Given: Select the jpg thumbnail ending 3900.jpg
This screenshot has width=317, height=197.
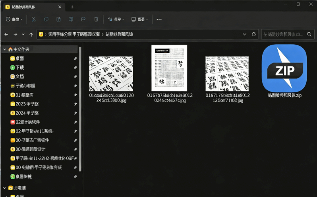Looking at the screenshot, I should click(x=111, y=74).
